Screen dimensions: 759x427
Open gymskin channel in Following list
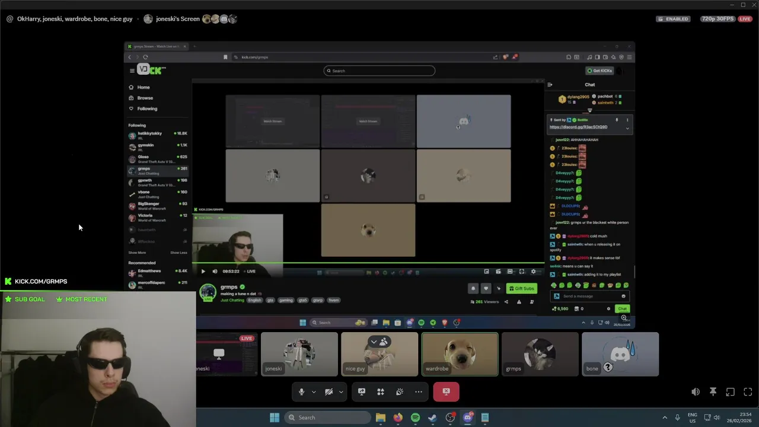pos(158,146)
